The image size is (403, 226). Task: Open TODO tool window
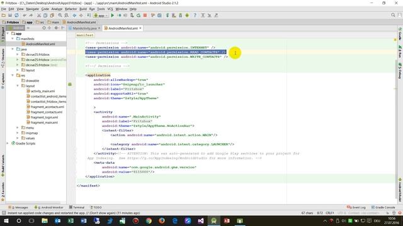(x=96, y=207)
